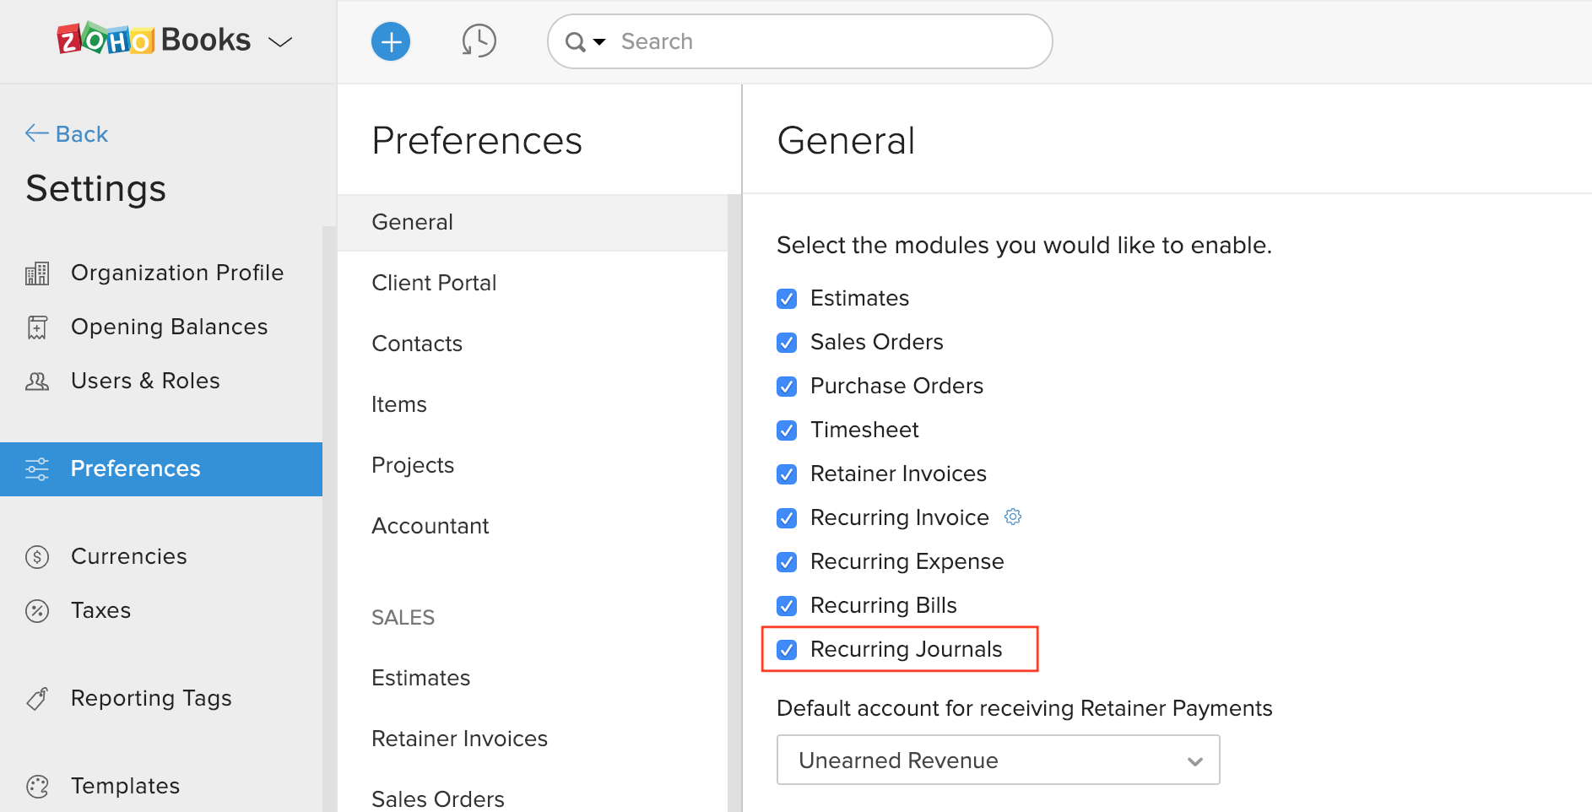Image resolution: width=1592 pixels, height=812 pixels.
Task: Open the recent activity clock icon
Action: 479,41
